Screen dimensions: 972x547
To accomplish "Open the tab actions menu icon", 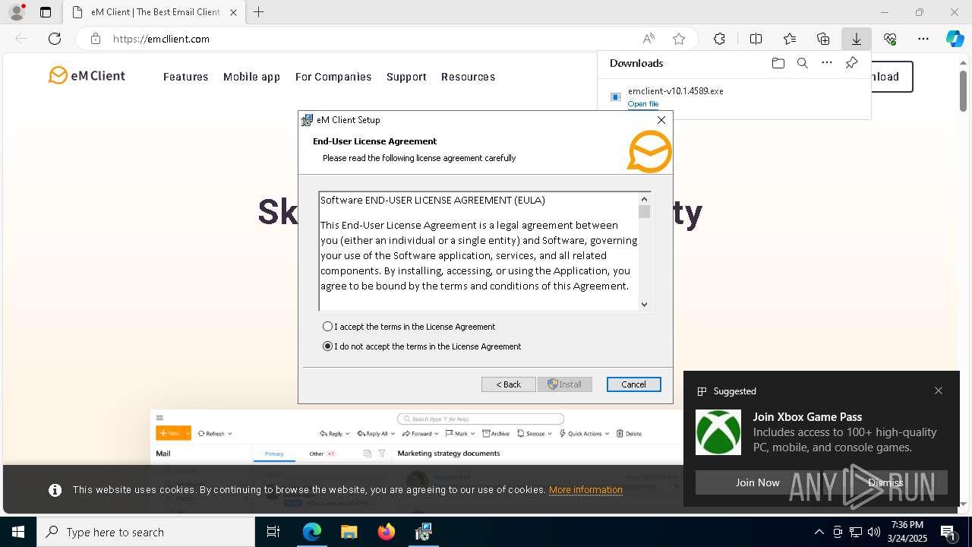I will tap(46, 12).
